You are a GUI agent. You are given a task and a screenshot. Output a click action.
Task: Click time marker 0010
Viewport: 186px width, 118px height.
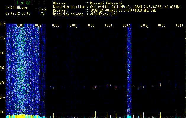179,25
